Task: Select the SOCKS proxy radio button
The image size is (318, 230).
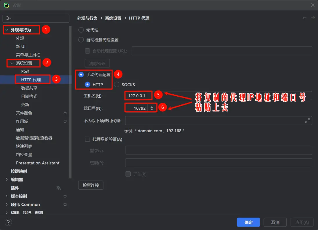Action: click(x=116, y=84)
